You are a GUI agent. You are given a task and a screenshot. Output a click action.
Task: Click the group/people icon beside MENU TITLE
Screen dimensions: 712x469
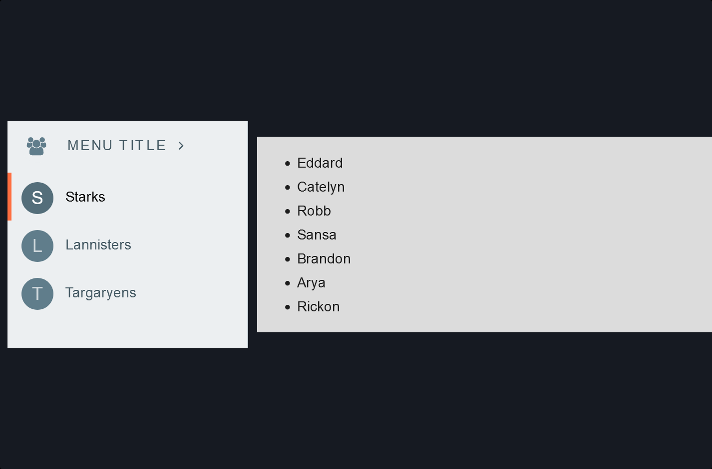tap(36, 145)
